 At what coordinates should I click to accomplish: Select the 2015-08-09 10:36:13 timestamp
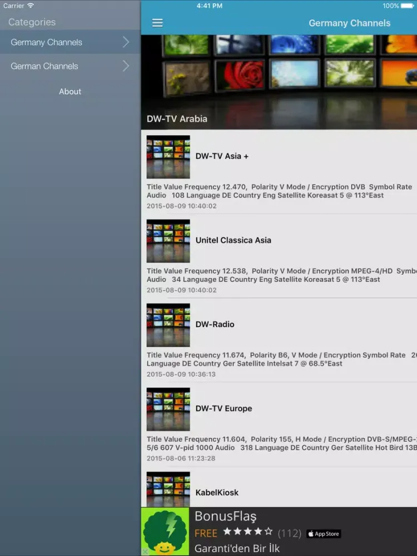181,374
